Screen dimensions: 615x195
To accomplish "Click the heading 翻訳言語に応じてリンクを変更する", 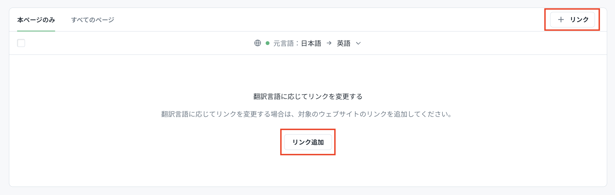I will (308, 97).
